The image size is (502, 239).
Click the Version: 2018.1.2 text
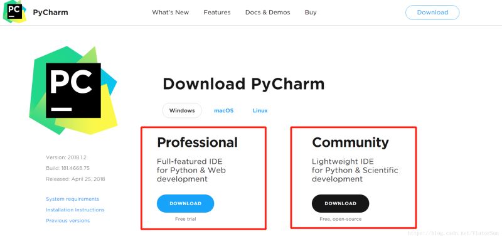point(67,157)
